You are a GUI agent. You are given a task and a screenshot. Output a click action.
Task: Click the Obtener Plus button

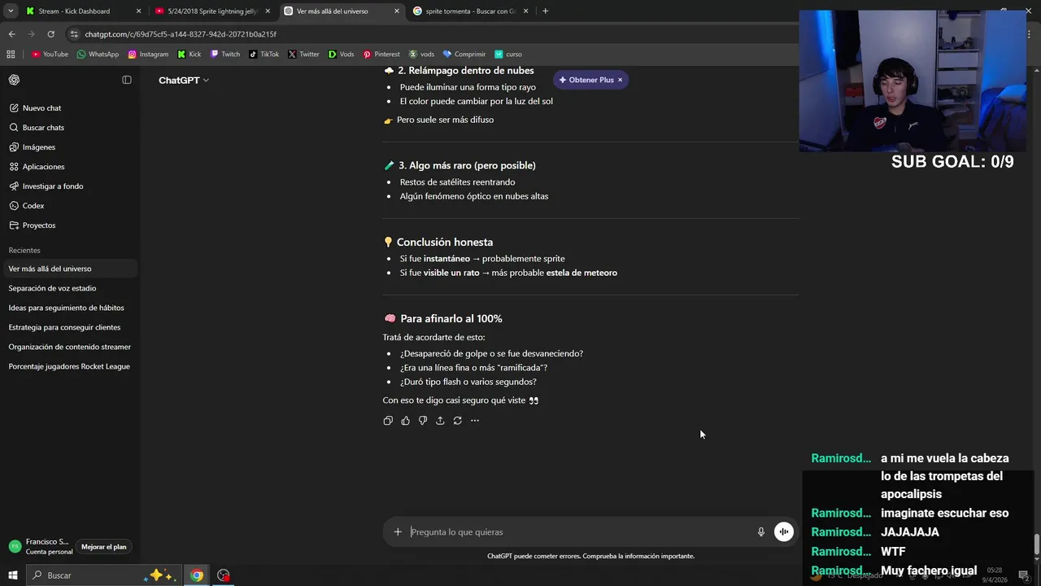(x=586, y=80)
